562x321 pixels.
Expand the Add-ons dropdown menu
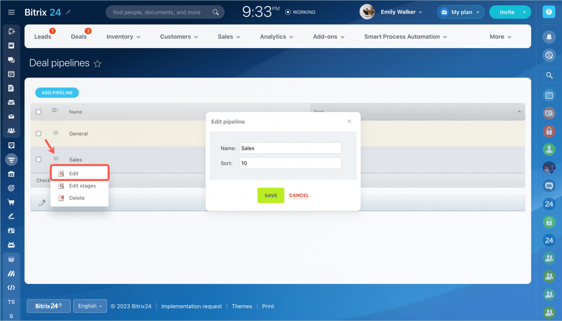coord(329,37)
